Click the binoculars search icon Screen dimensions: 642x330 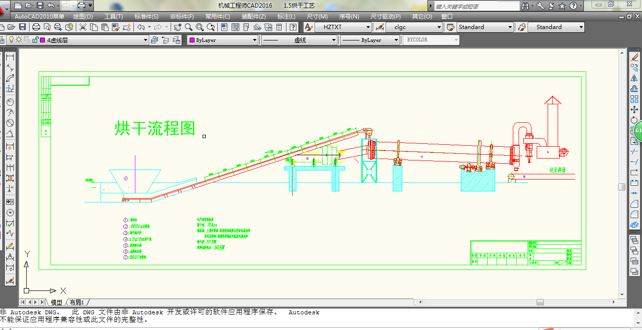point(525,6)
